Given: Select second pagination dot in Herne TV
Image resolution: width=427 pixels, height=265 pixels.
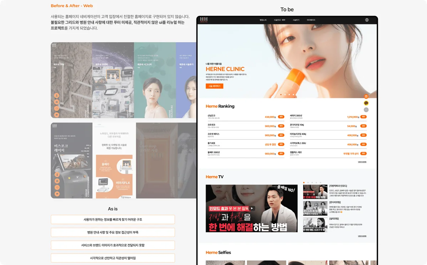Looking at the screenshot, I should (308, 182).
